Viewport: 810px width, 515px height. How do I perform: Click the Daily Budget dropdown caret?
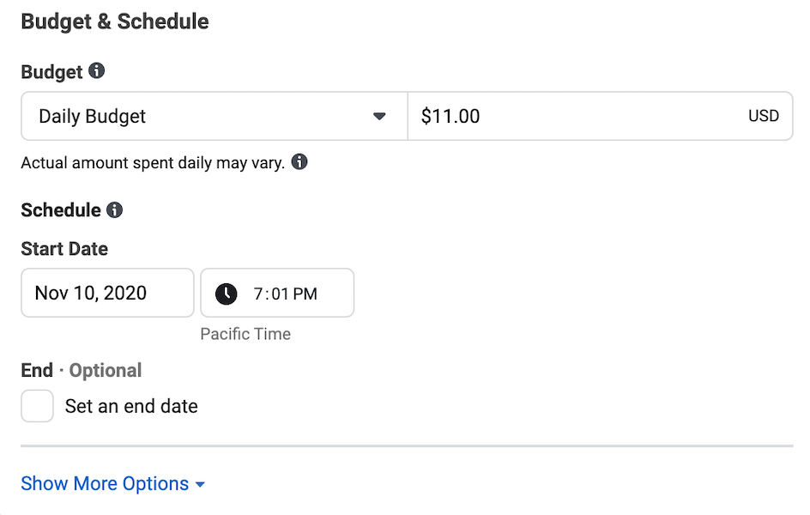coord(379,116)
